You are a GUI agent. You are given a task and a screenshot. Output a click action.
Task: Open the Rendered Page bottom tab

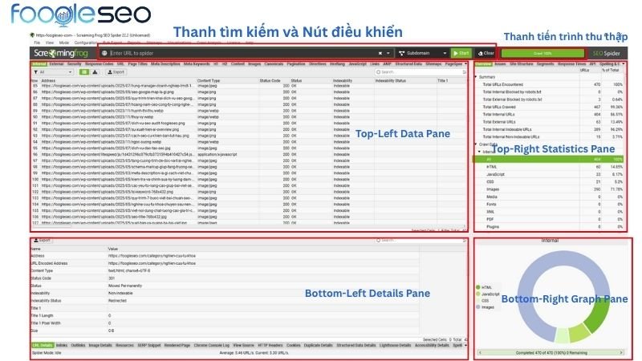[177, 346]
